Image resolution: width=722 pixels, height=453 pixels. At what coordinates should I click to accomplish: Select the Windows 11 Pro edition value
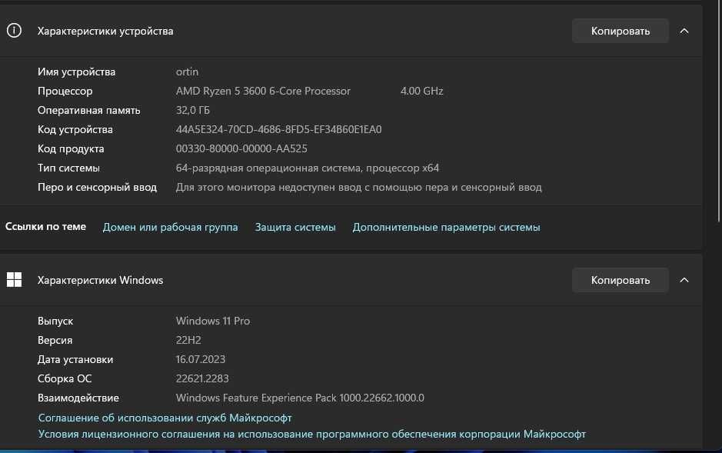213,321
